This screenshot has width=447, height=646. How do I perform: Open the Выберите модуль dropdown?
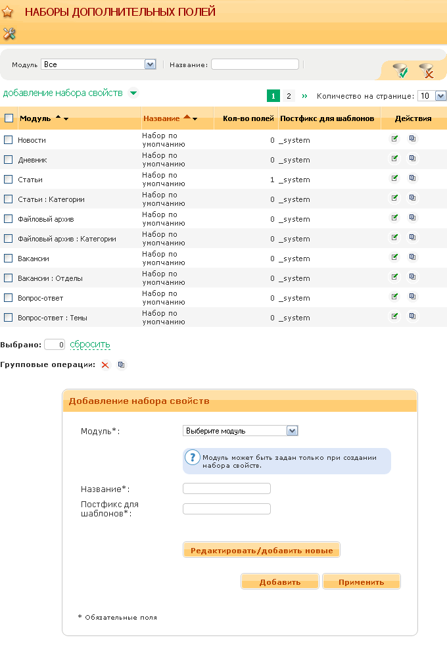click(x=241, y=431)
